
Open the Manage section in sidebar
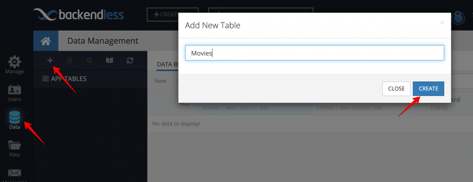15,65
